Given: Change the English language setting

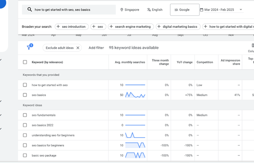Looking at the screenshot, I should click(x=155, y=10).
